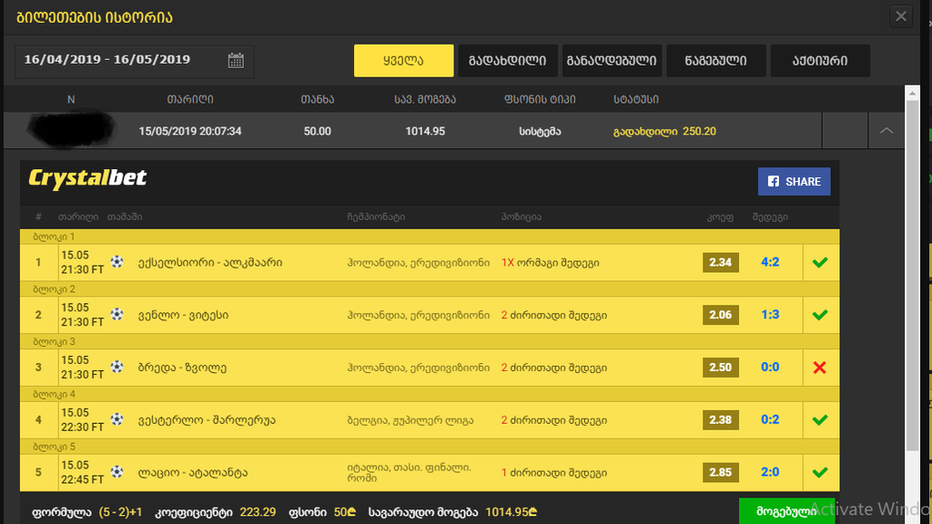Click the stake amount 50.00 cell
Viewport: 932px width, 524px height.
coord(318,131)
